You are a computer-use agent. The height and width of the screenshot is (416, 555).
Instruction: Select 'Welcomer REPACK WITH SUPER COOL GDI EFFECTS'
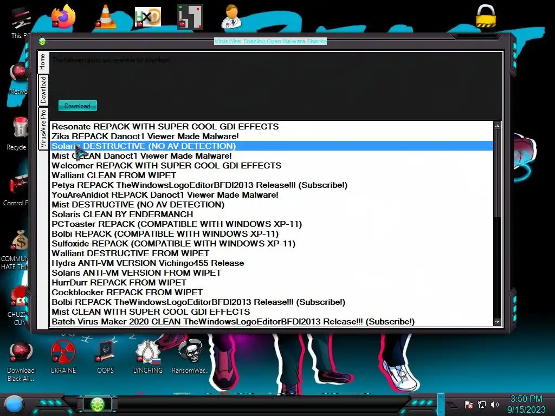pyautogui.click(x=272, y=166)
